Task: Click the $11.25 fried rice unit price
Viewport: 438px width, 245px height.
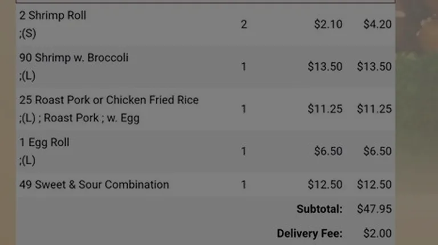Action: pos(325,109)
